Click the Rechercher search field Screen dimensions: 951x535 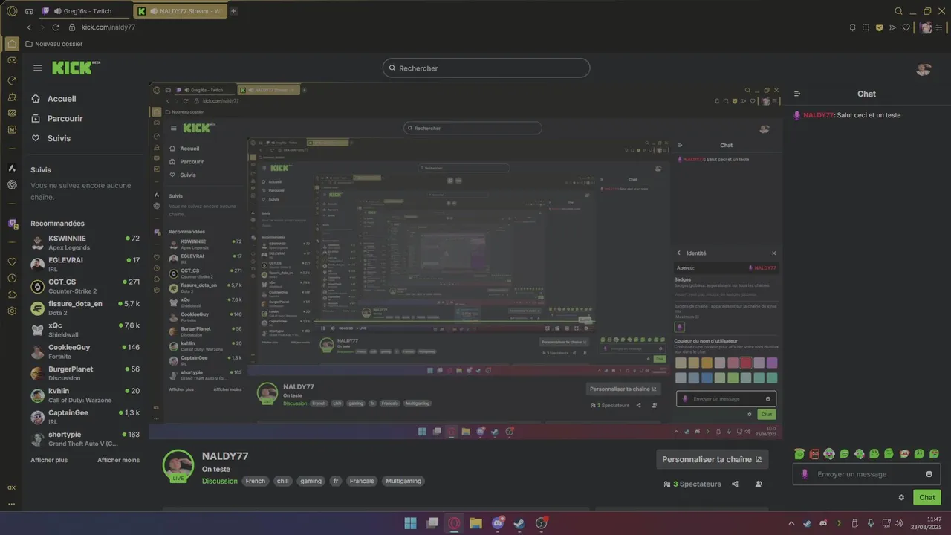coord(486,68)
